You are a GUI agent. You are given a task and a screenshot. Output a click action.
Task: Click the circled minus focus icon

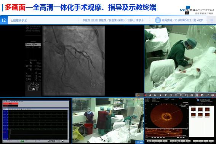[x=176, y=95]
